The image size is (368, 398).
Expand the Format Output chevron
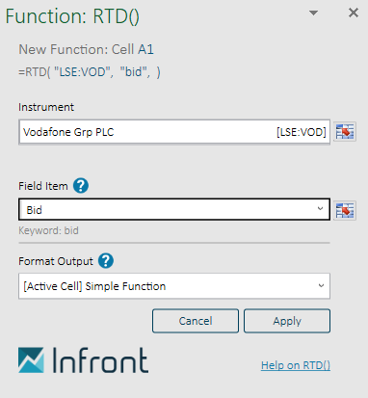click(x=321, y=285)
